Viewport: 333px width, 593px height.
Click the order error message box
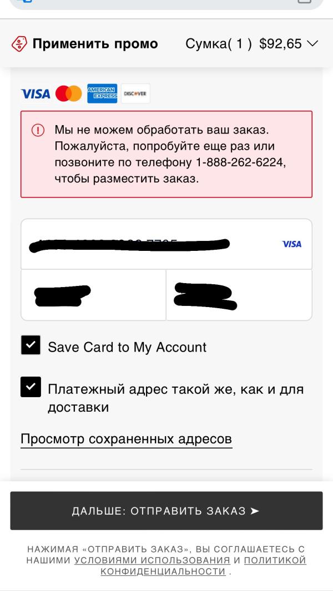coord(167,154)
